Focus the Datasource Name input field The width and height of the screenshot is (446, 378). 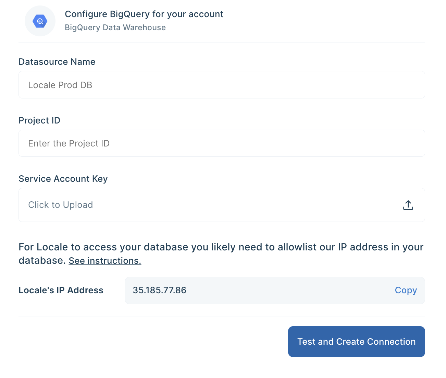(222, 85)
